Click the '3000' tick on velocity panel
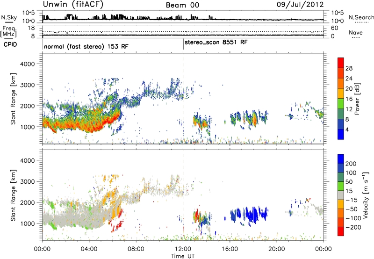 pyautogui.click(x=27, y=181)
